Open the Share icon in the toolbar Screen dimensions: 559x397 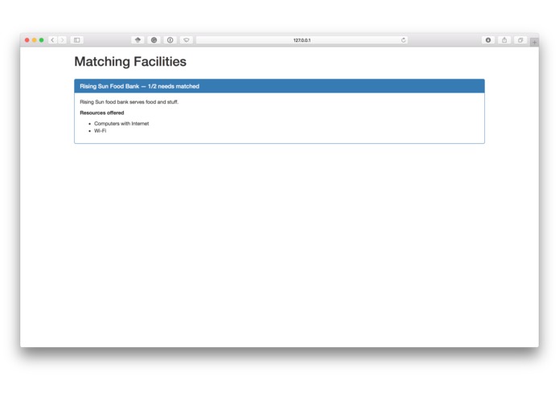click(504, 40)
